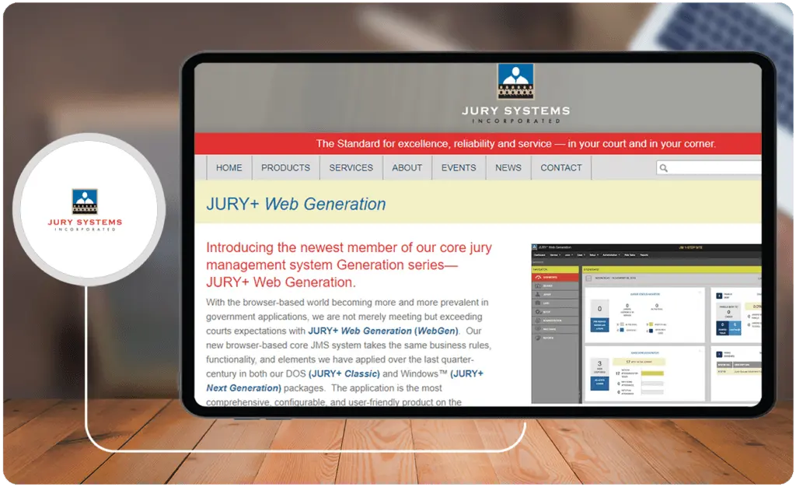Image resolution: width=796 pixels, height=487 pixels.
Task: Click inside the website search field
Action: tap(709, 167)
